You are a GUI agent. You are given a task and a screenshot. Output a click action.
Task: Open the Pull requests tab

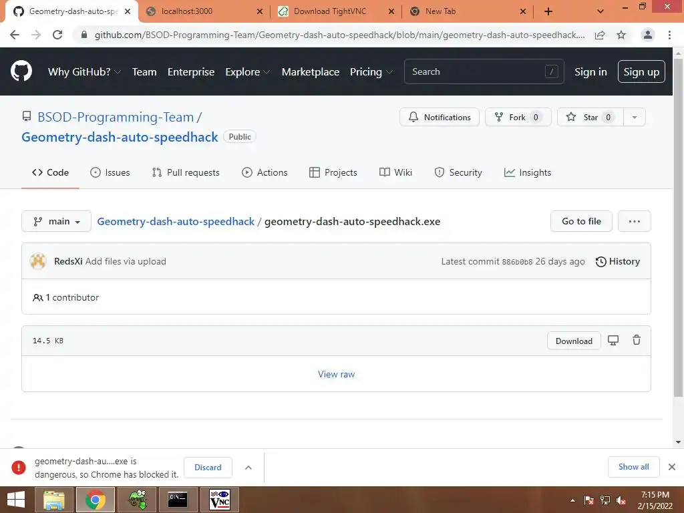click(186, 172)
